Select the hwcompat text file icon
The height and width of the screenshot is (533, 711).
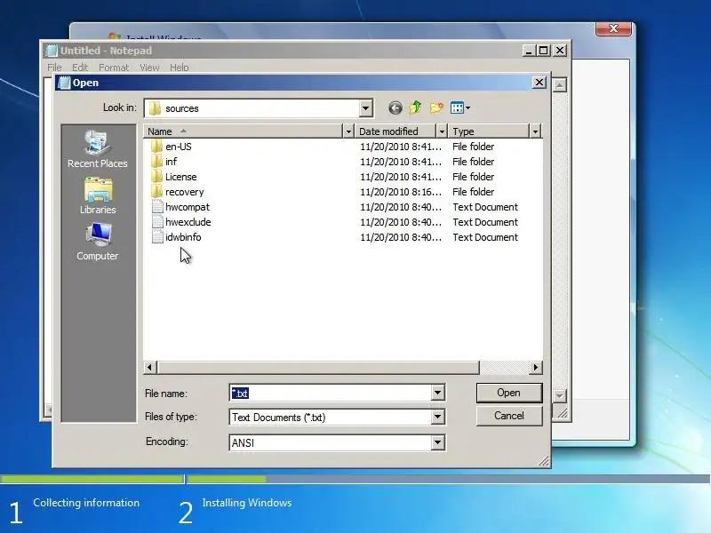click(157, 207)
